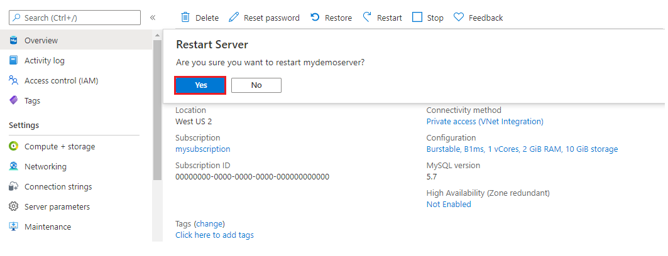The height and width of the screenshot is (256, 668).
Task: Click the Not Enabled high availability link
Action: click(x=448, y=205)
